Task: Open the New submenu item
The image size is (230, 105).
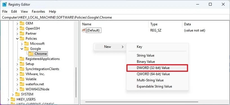Action: [110, 47]
